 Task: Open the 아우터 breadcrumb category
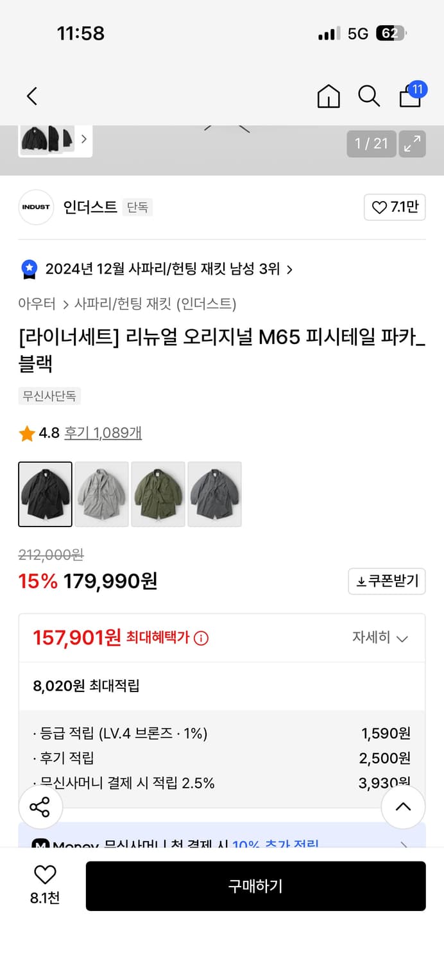pos(37,302)
